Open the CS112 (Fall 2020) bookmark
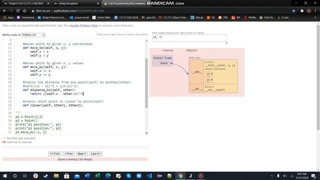Viewport: 320px width, 180px height. pos(126,17)
